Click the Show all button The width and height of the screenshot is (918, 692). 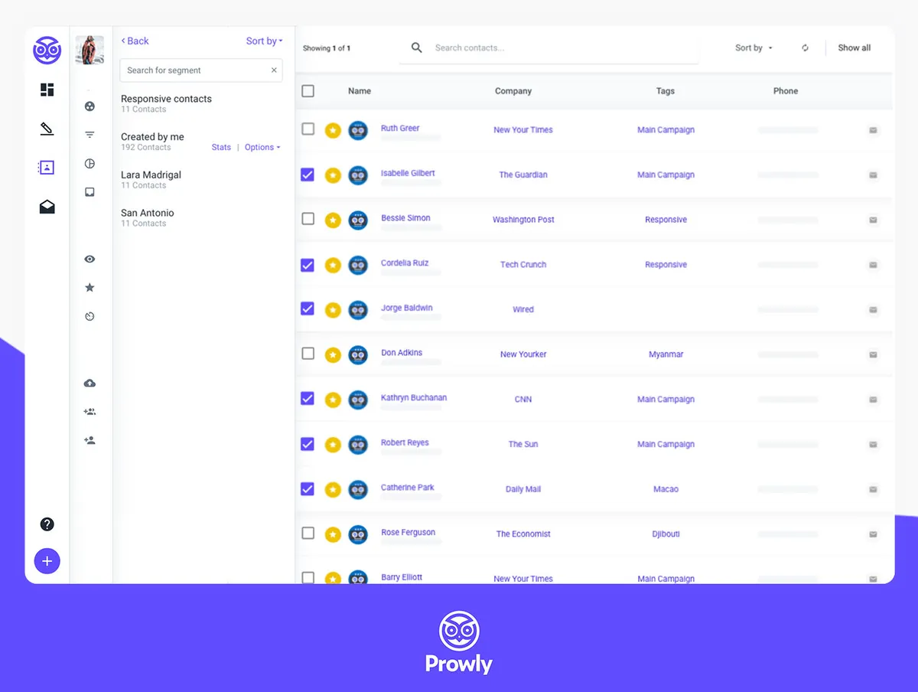(x=854, y=47)
